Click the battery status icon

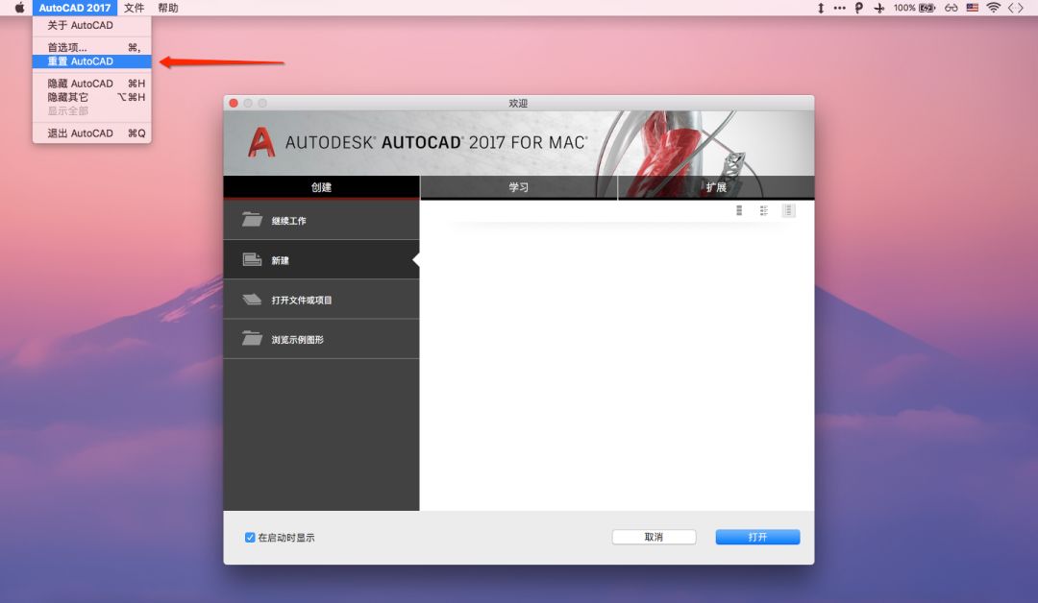[927, 8]
